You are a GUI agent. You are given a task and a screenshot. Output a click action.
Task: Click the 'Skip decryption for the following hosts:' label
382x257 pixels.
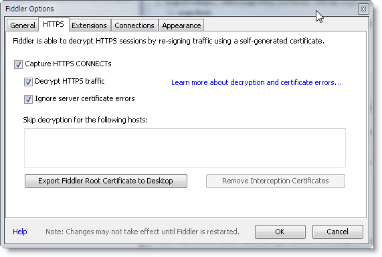coord(86,120)
